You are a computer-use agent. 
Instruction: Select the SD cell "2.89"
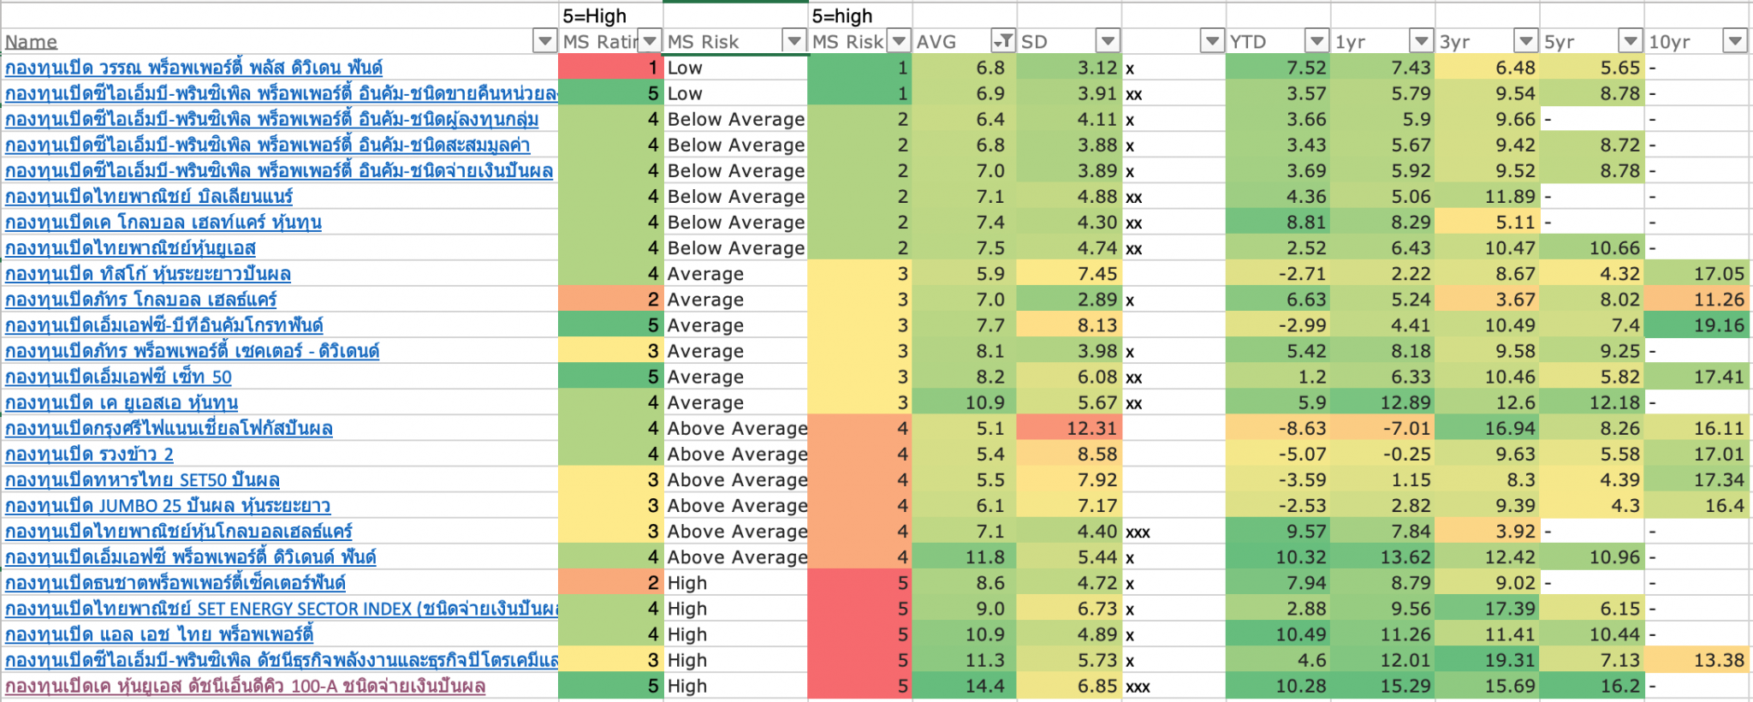point(1068,299)
